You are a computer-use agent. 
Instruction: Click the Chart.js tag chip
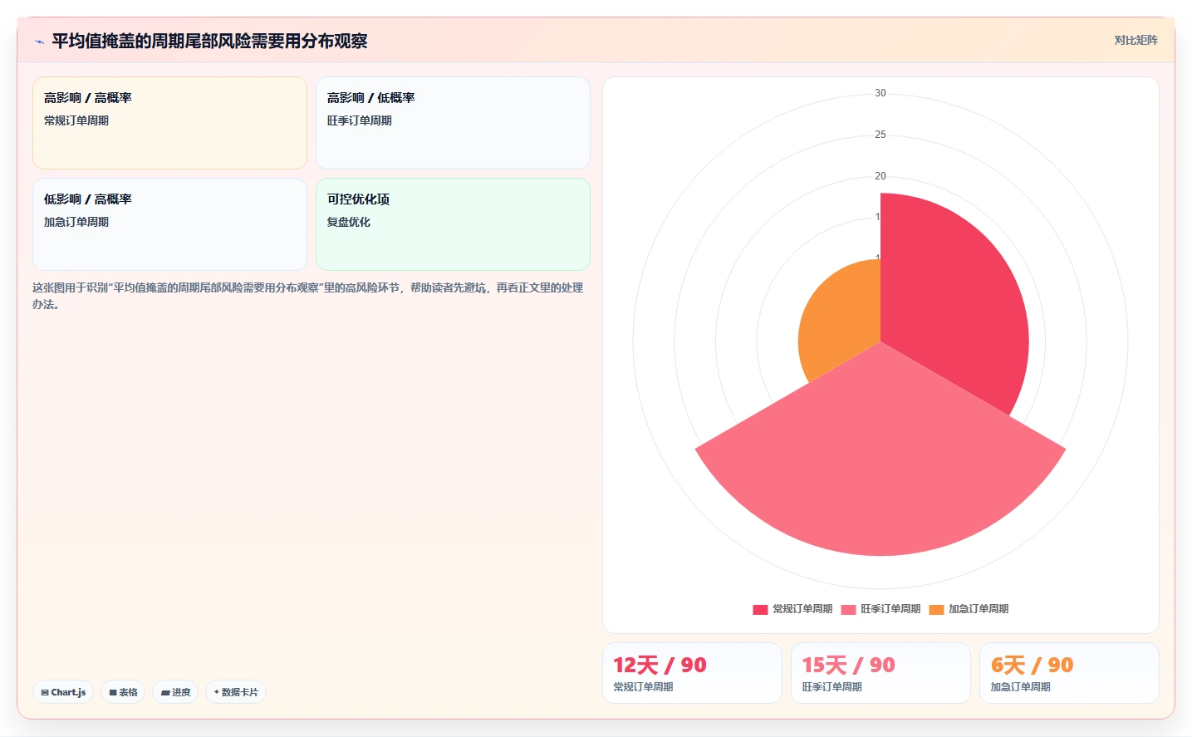(x=63, y=692)
